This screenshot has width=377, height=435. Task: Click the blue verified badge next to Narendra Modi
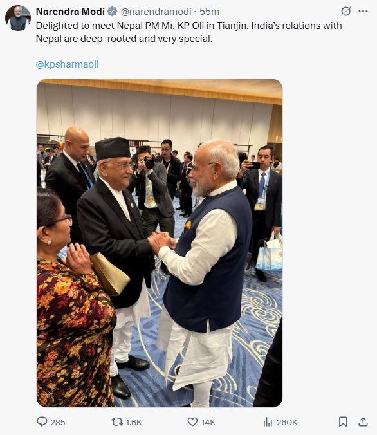(112, 12)
